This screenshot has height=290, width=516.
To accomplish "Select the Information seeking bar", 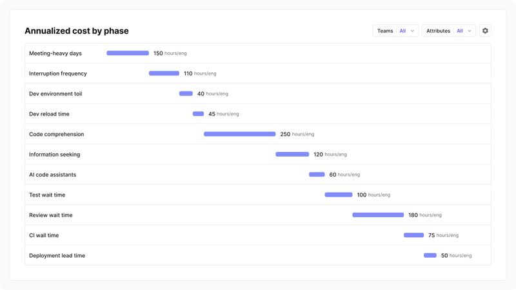I will click(x=292, y=155).
